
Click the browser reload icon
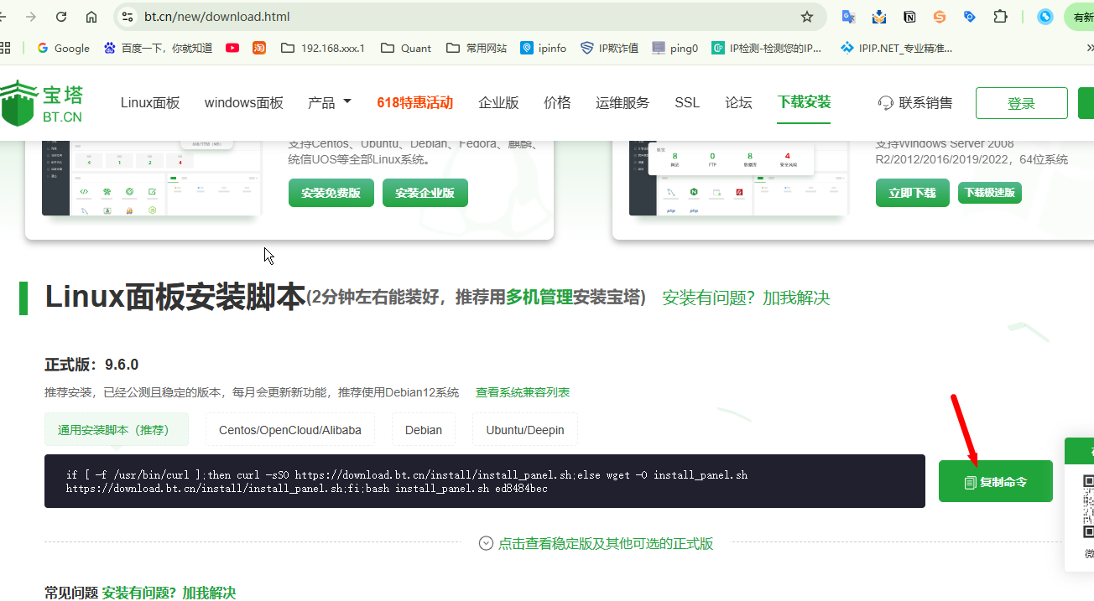(61, 17)
